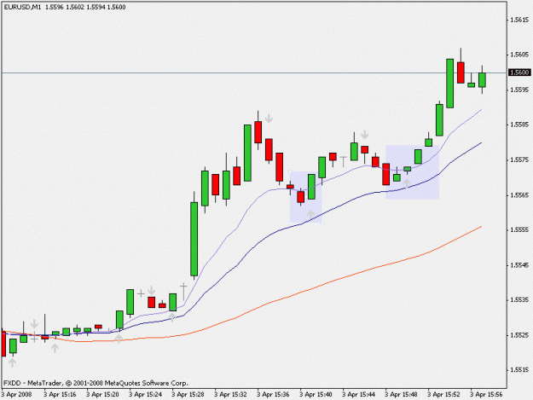Screen dimensions: 533x400
Task: Click the '3 Apr 15:20' time label
Action: tap(102, 395)
